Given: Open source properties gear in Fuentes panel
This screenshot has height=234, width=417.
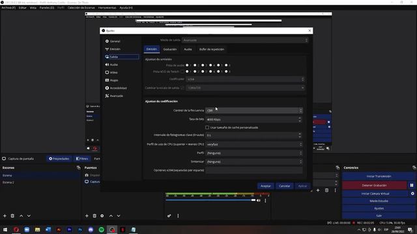Looking at the screenshot, I should tap(102, 216).
